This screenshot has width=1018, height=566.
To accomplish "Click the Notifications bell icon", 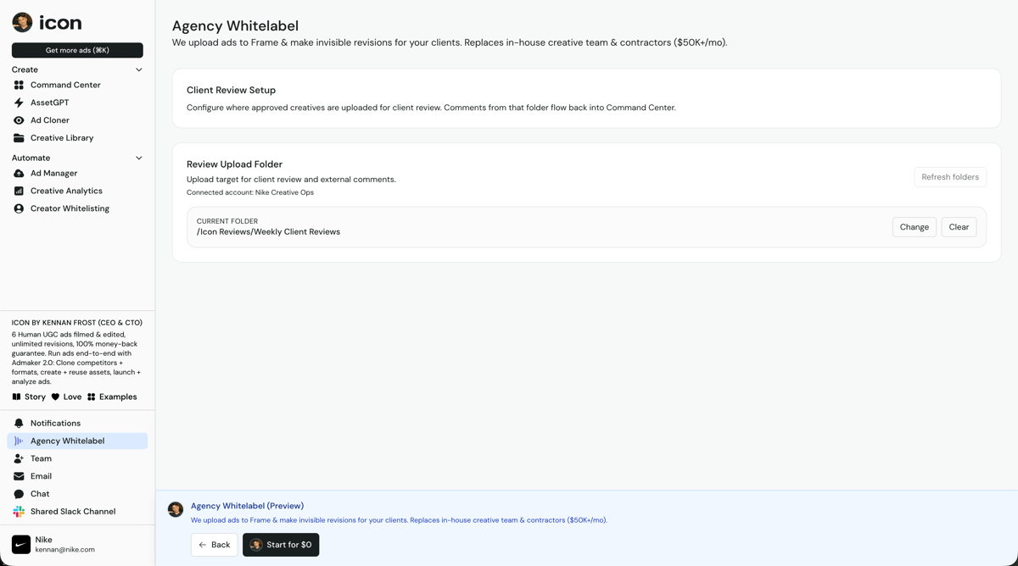I will pos(19,424).
